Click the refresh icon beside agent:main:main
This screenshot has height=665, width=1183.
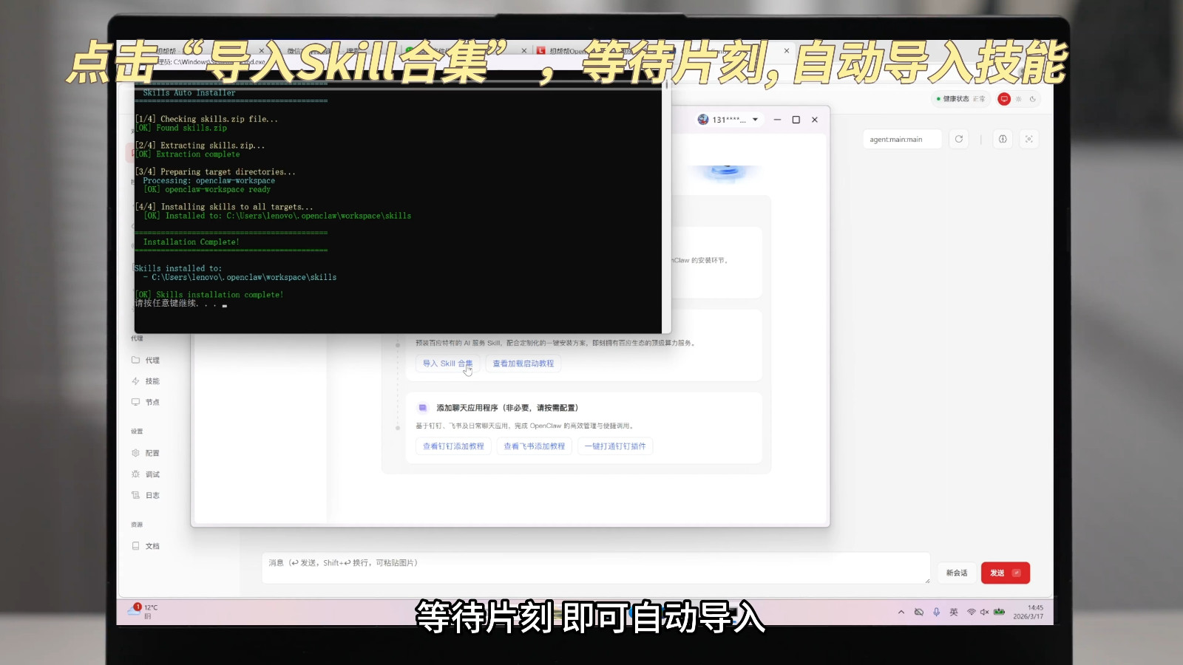[959, 139]
